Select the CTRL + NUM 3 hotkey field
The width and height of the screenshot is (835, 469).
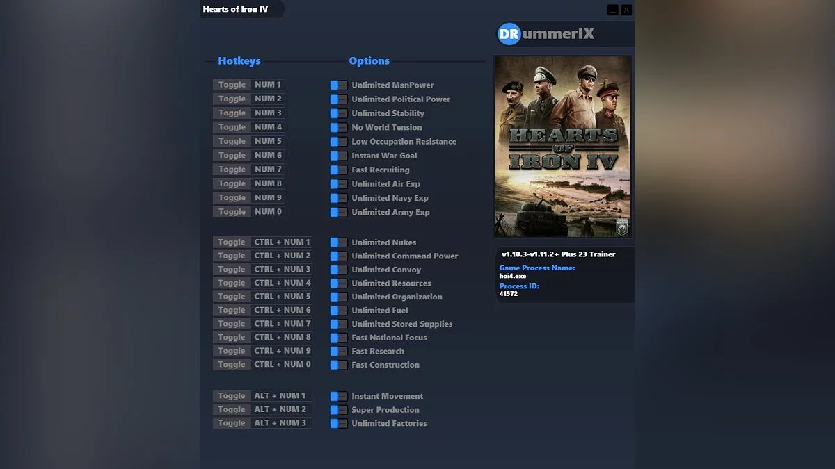[282, 269]
